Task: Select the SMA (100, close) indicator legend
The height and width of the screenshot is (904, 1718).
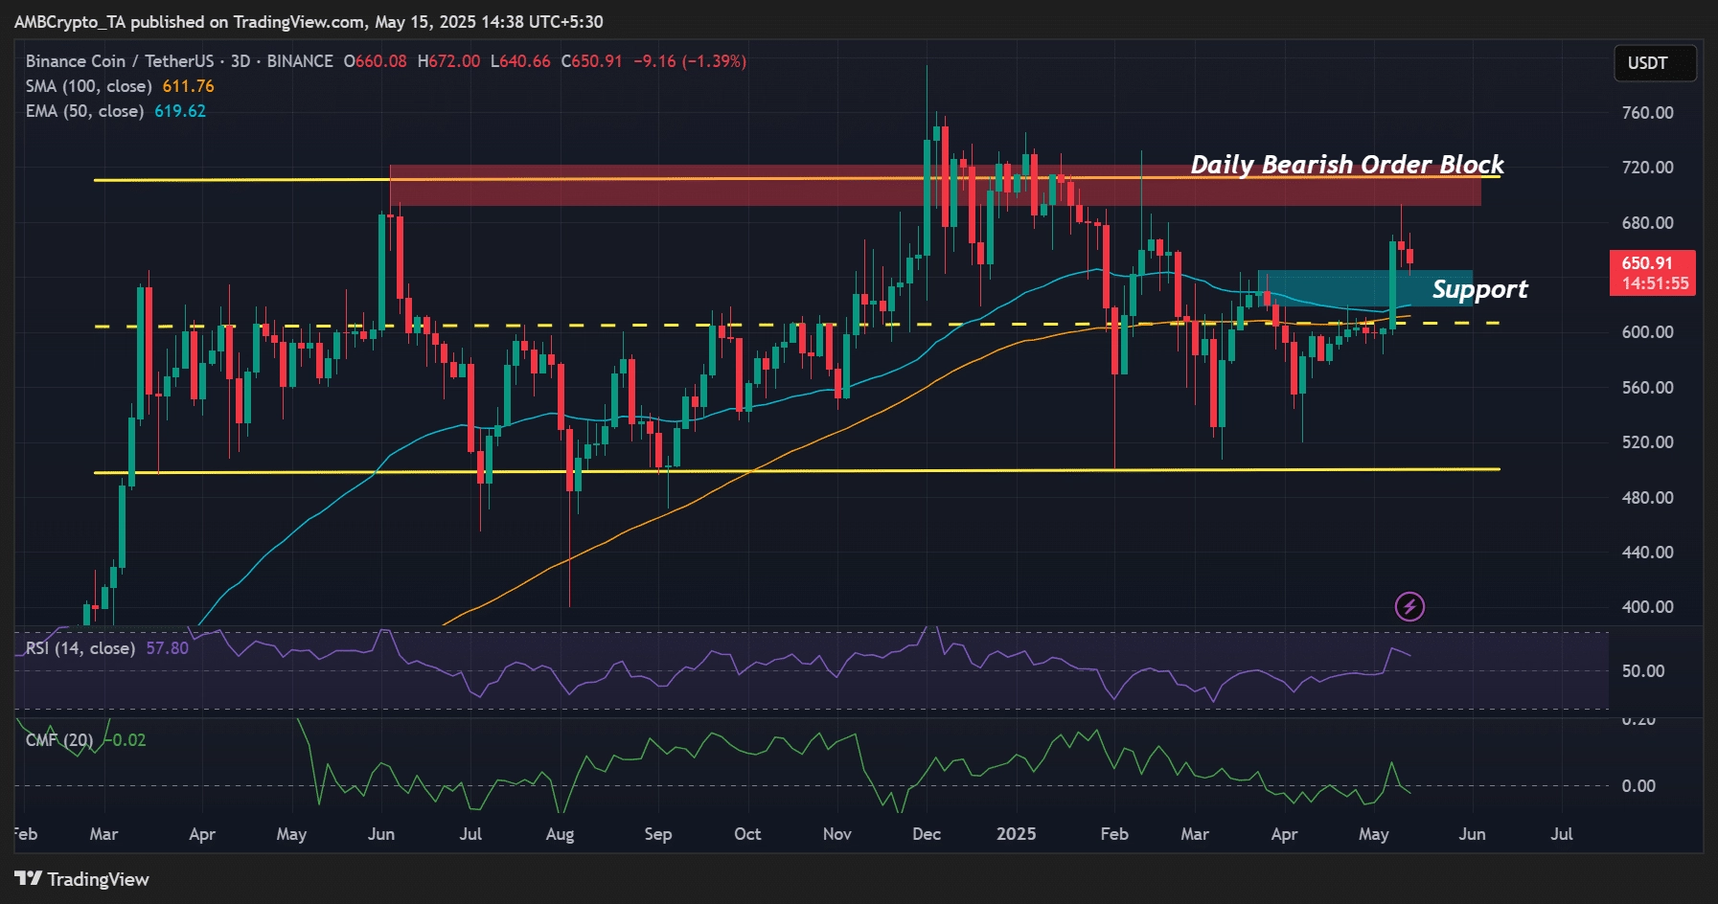Action: 89,86
